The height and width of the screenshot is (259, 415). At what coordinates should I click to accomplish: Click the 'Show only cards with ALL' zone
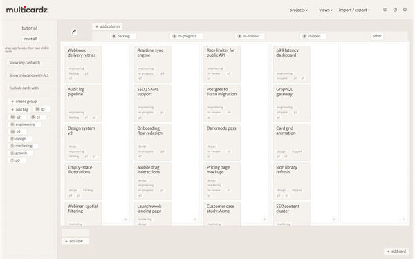(x=29, y=75)
